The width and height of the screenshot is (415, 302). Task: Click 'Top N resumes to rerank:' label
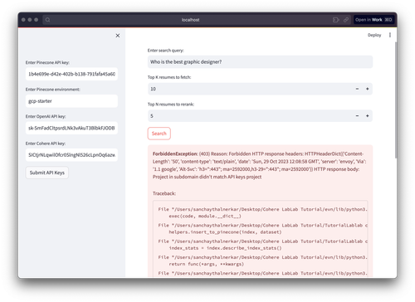point(171,105)
